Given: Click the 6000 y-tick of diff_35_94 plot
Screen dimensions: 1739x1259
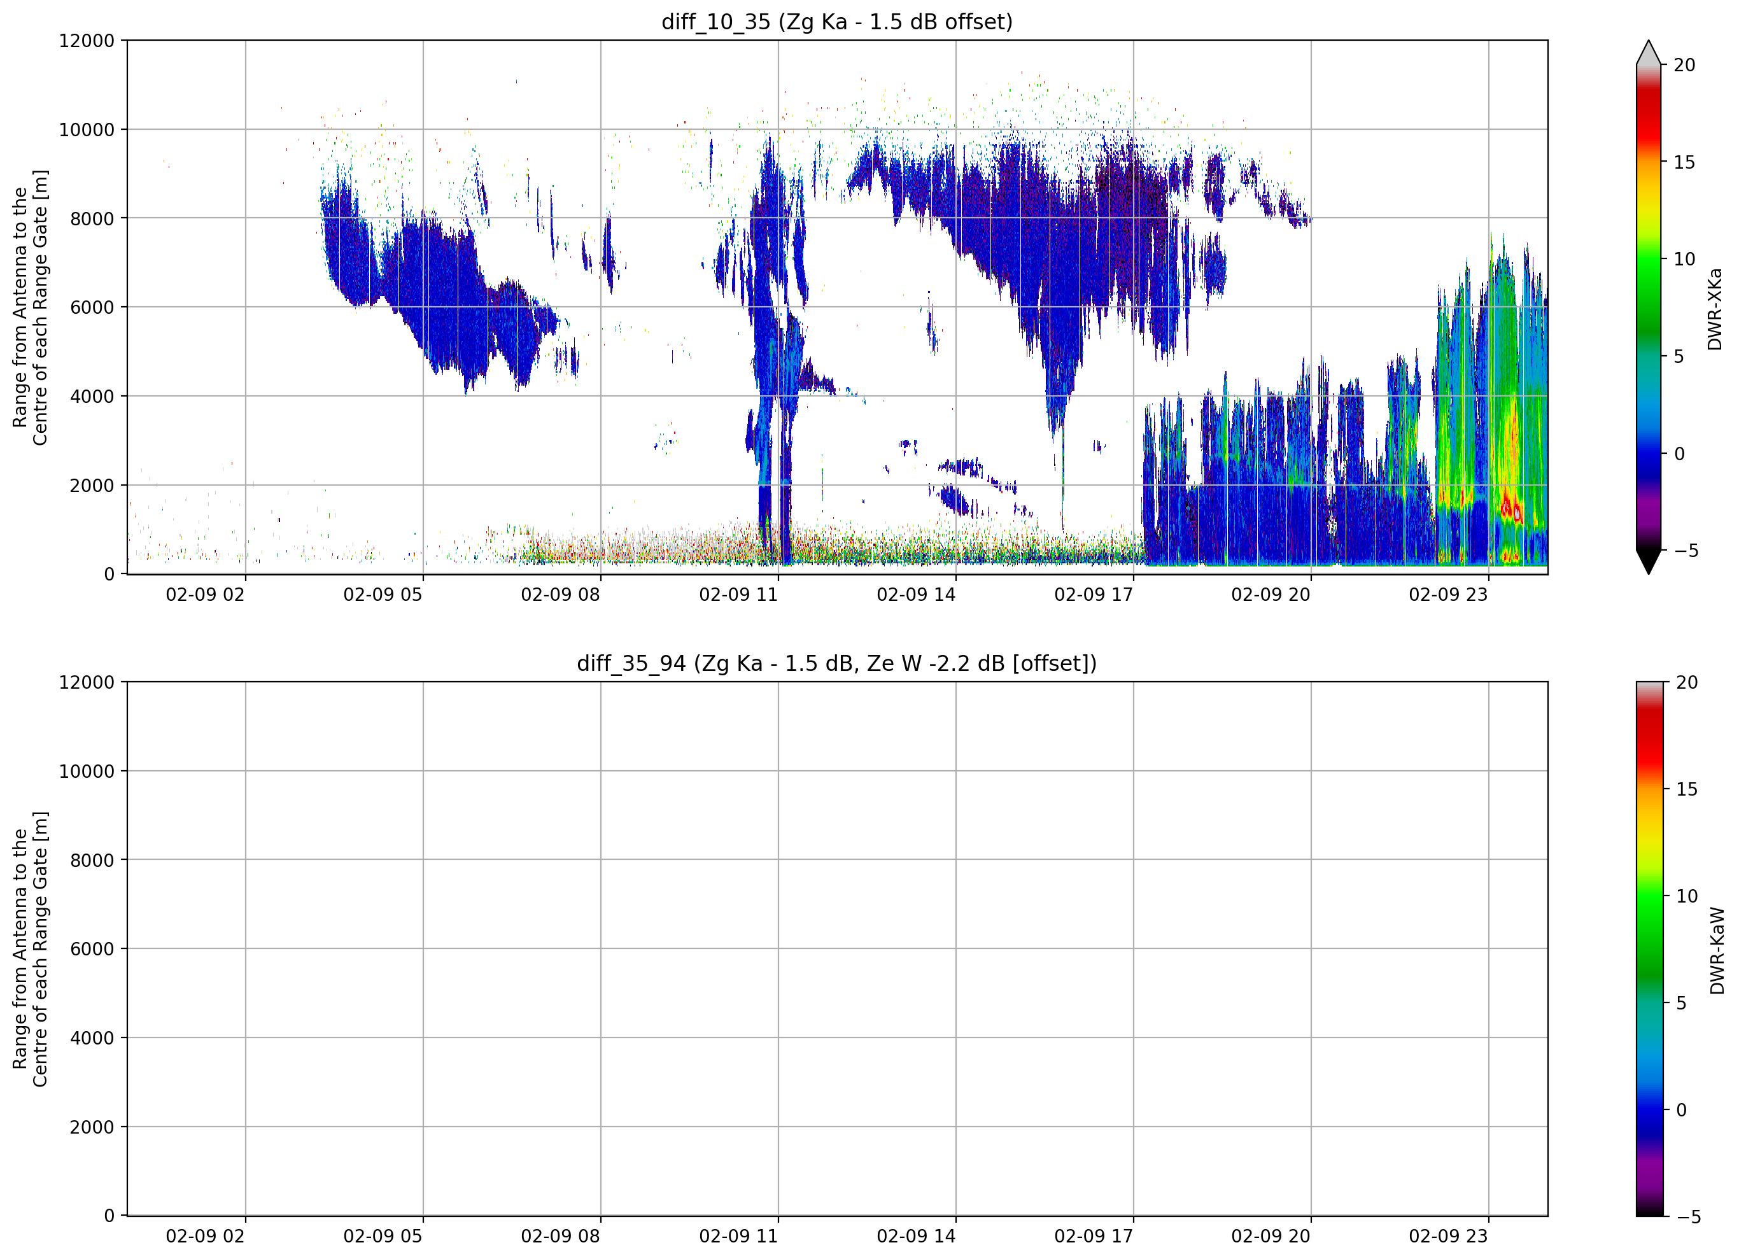Looking at the screenshot, I should (x=92, y=949).
